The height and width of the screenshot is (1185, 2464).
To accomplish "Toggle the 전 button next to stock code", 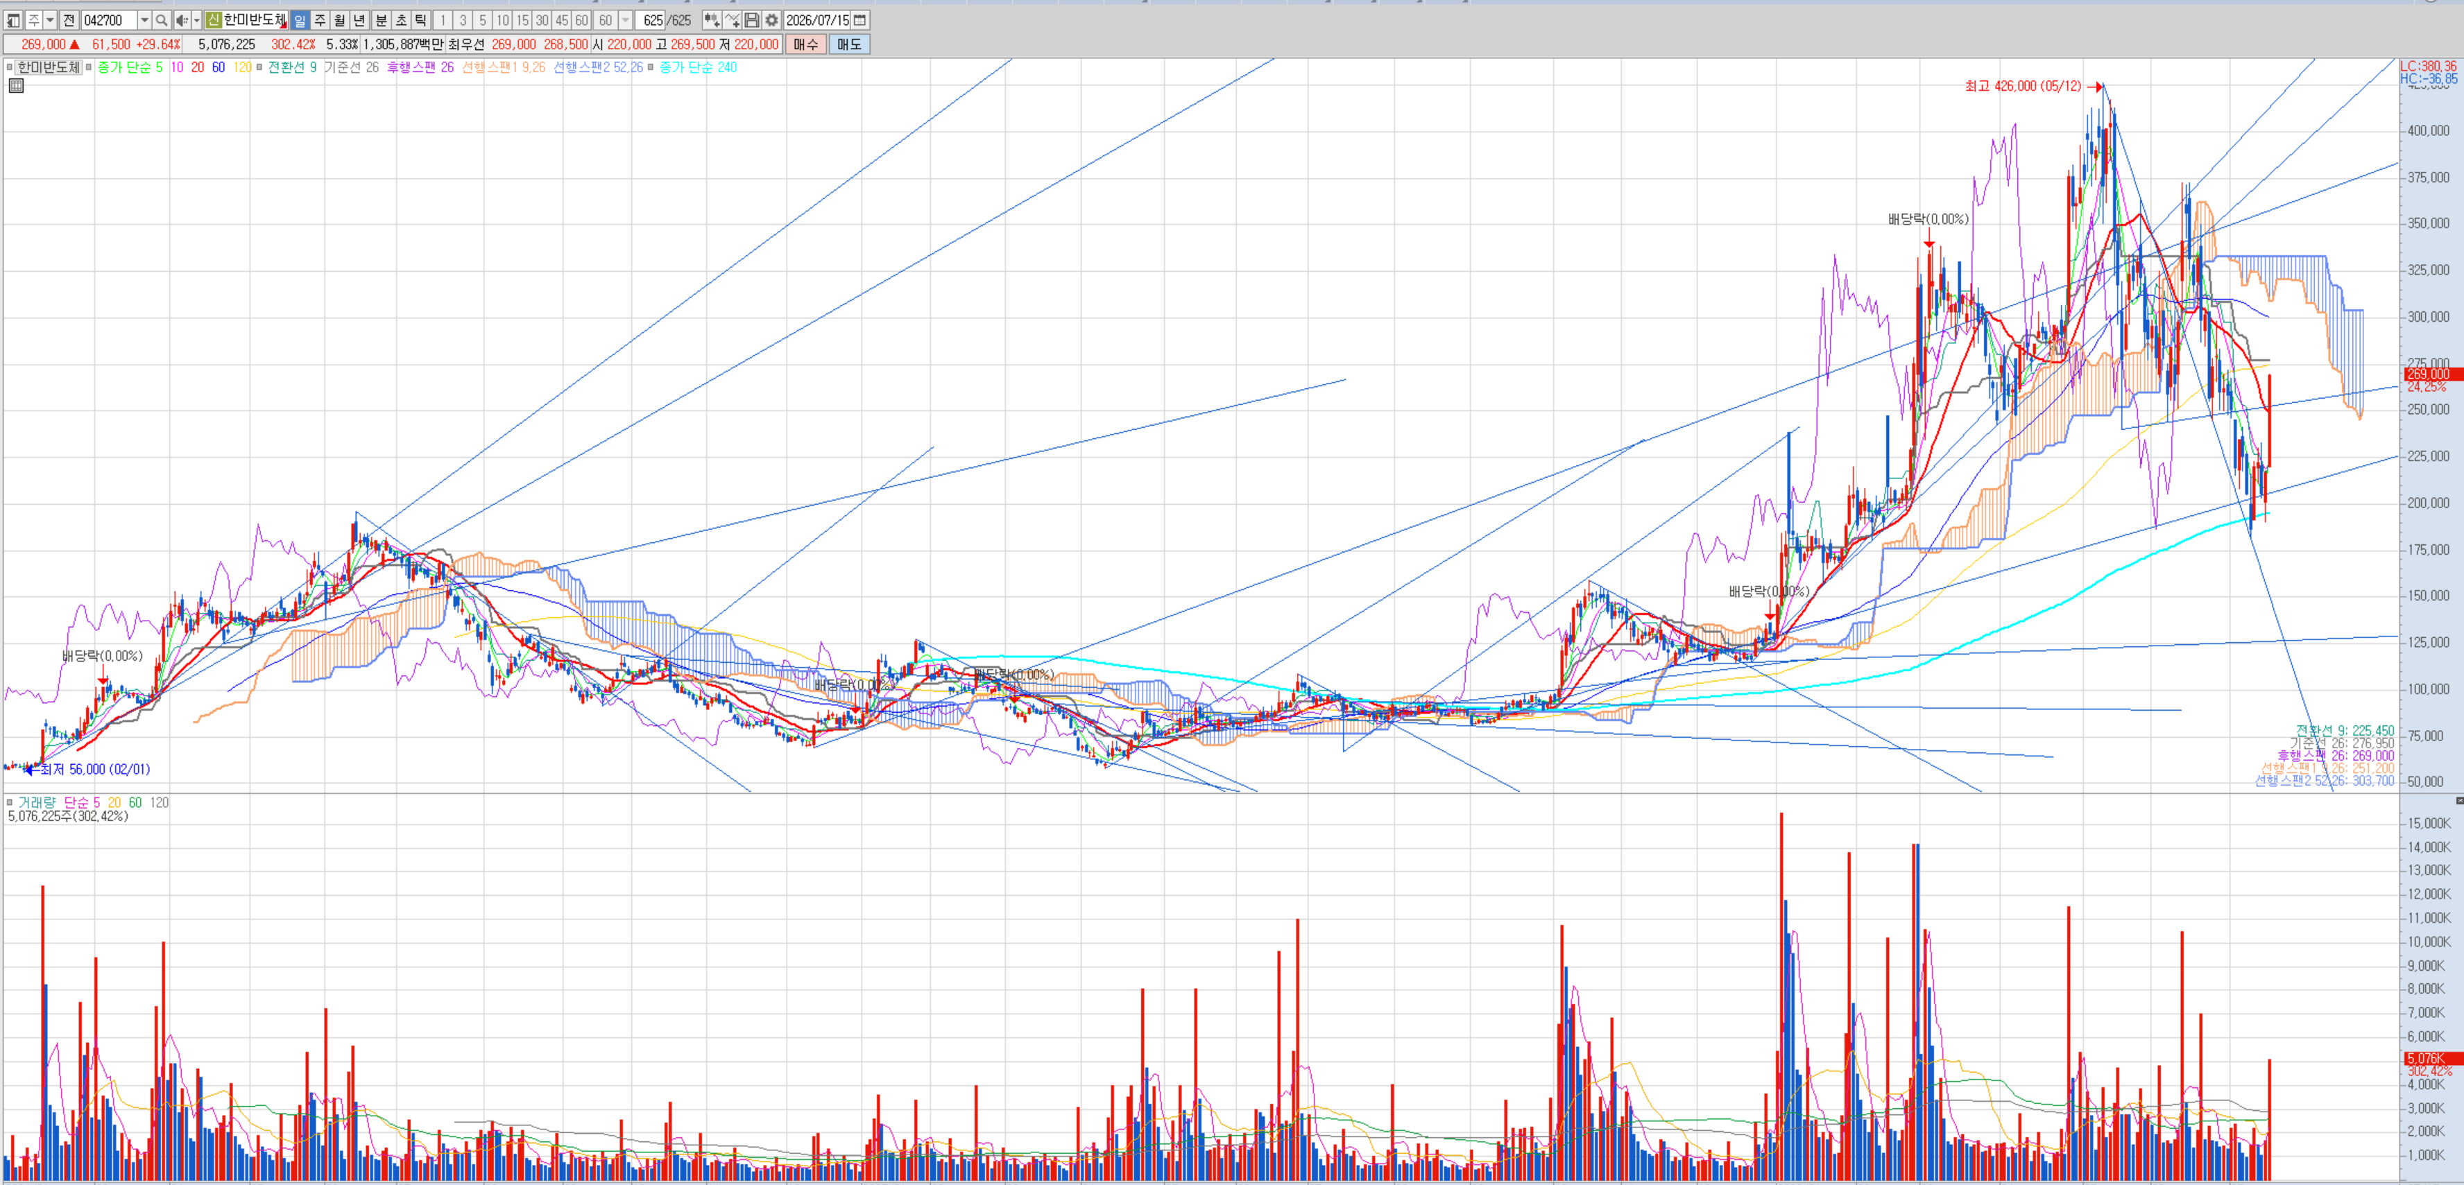I will [69, 20].
